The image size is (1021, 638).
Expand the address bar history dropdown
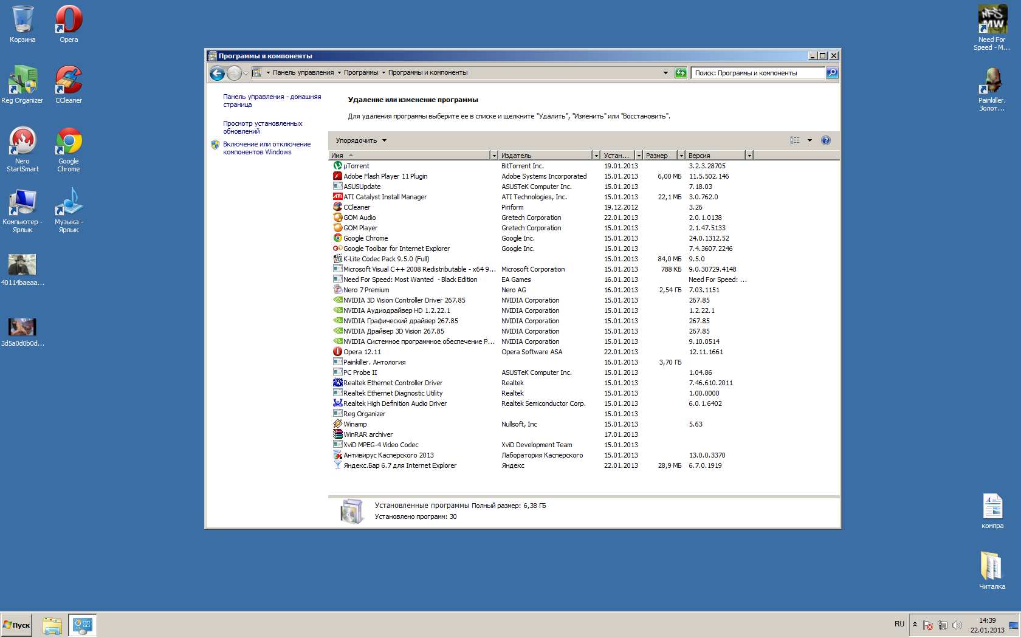click(665, 73)
